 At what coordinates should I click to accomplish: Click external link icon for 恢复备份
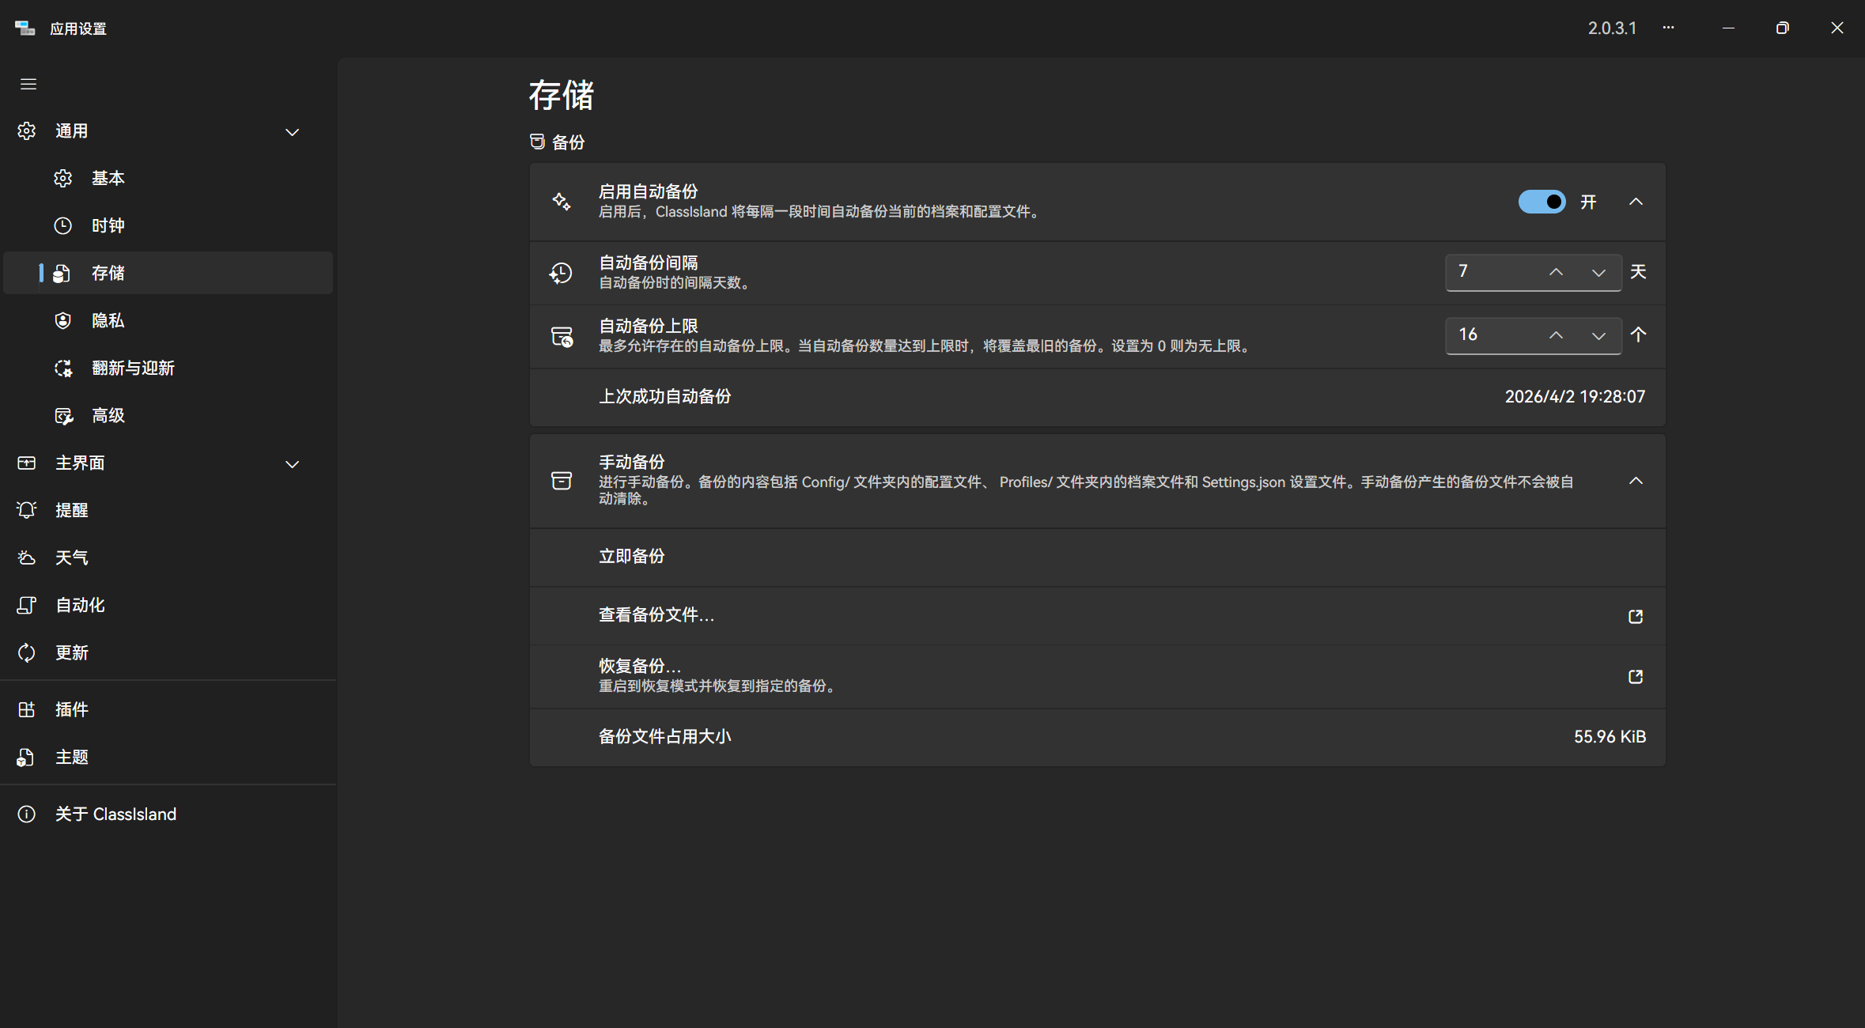[1636, 677]
